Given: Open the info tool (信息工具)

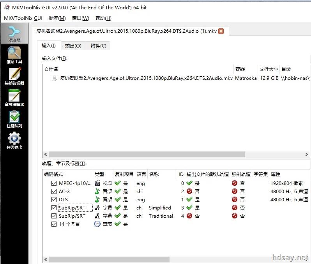Looking at the screenshot, I should point(14,55).
